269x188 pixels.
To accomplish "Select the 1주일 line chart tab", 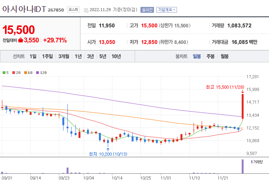I will pos(47,56).
